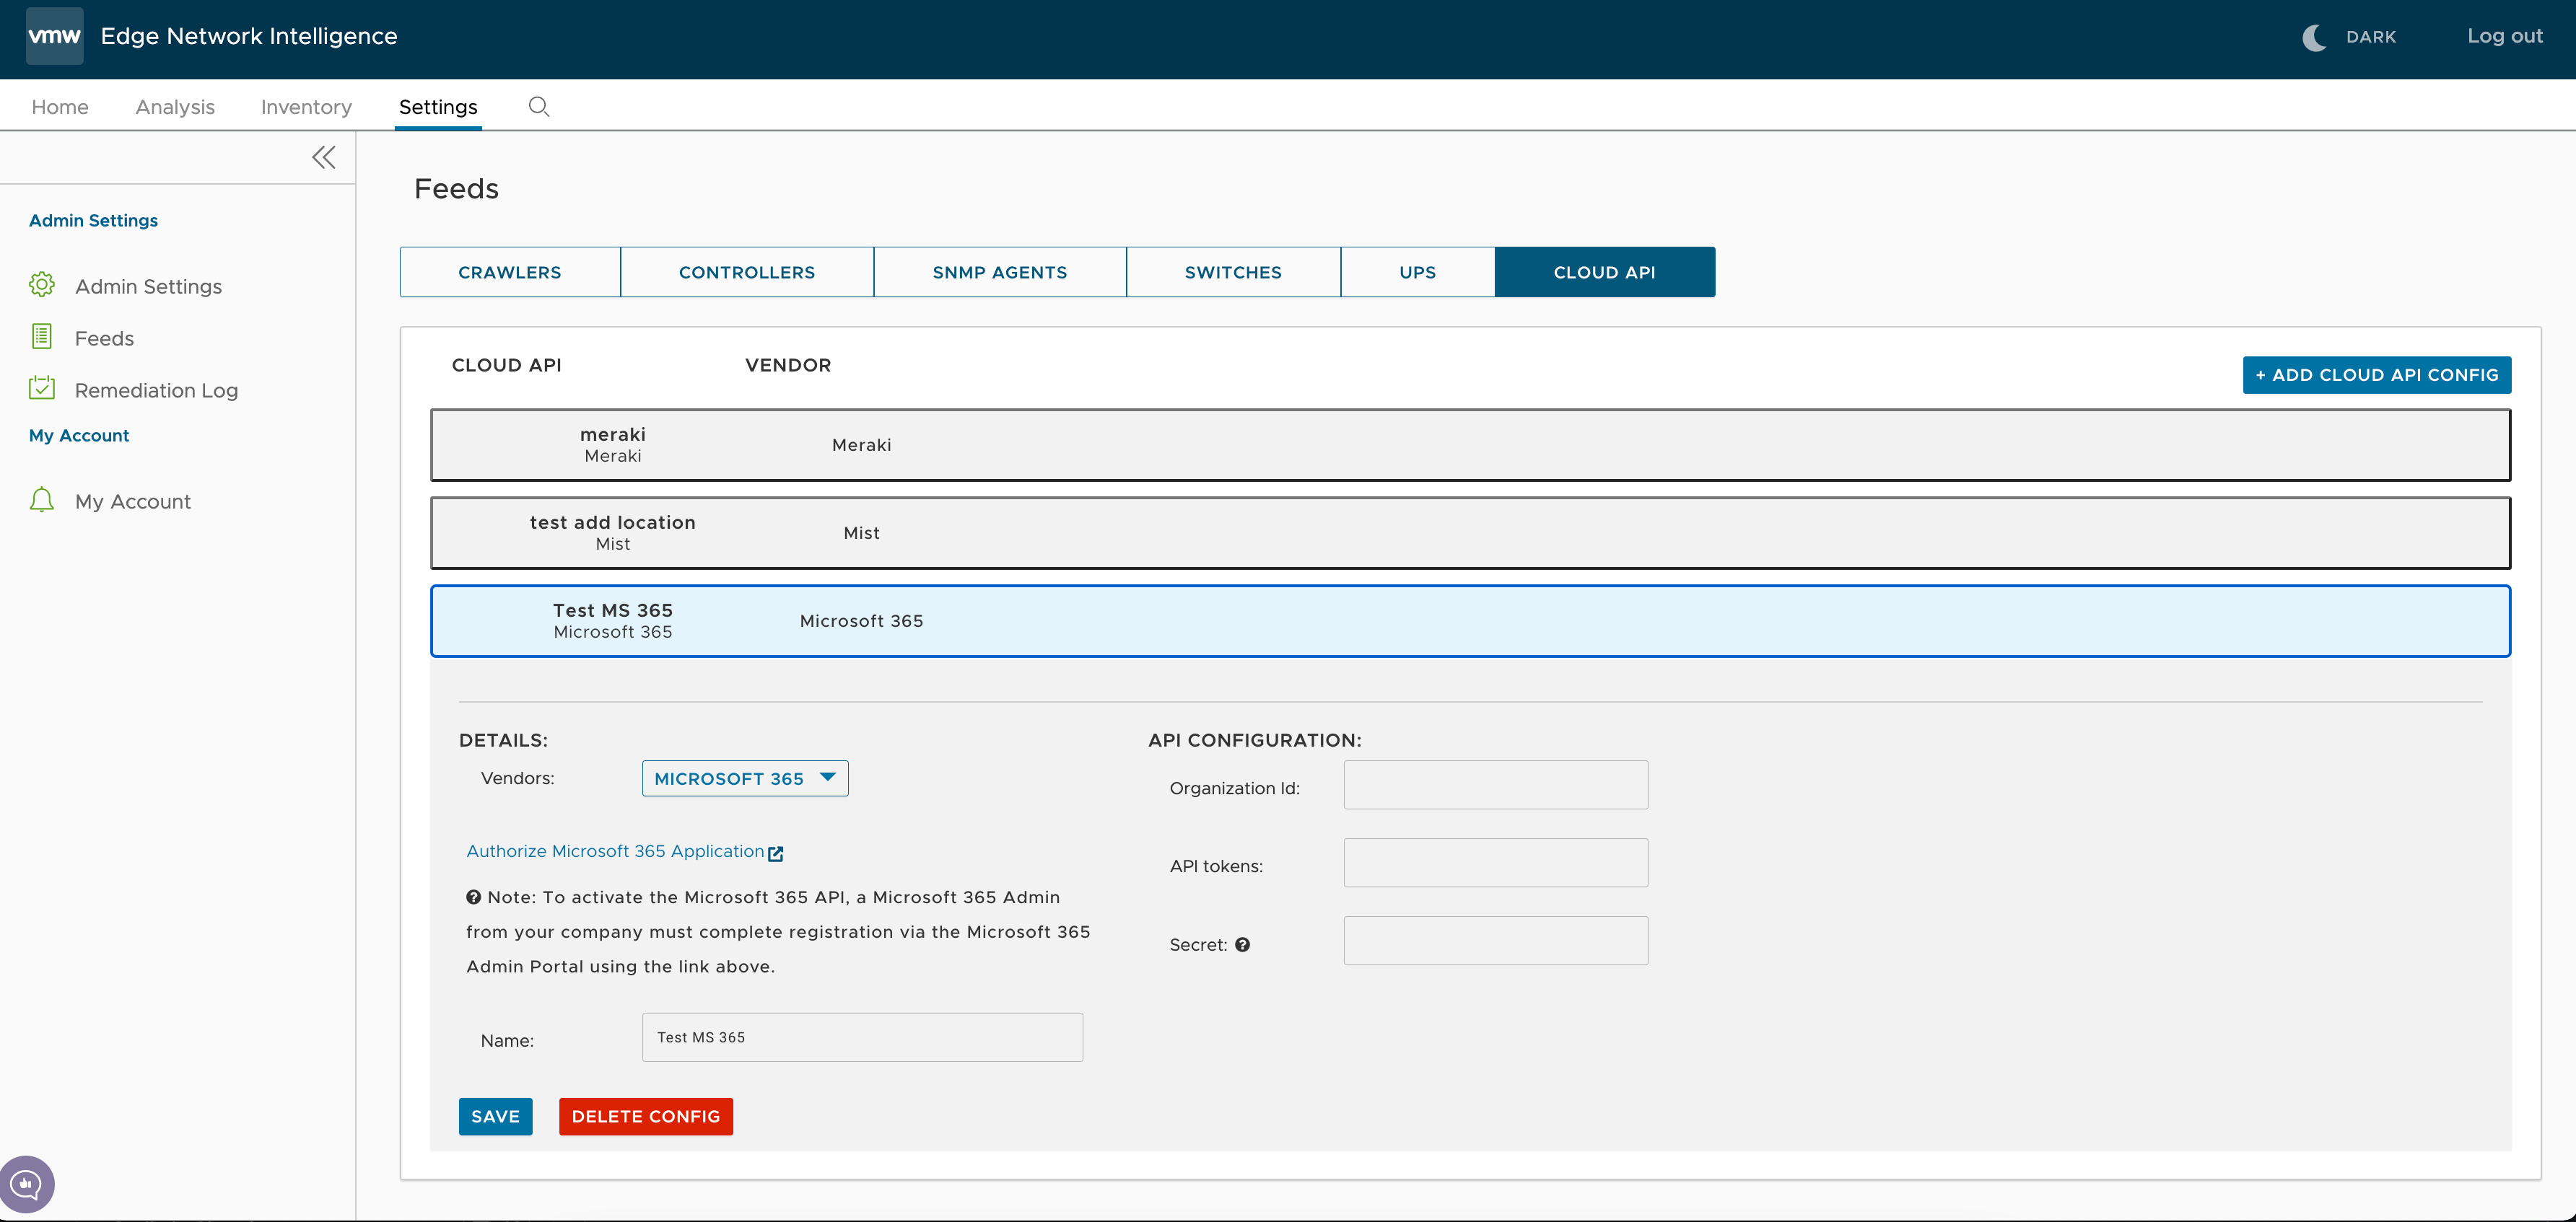Click the Organization Id input field
The image size is (2576, 1222).
click(1495, 785)
